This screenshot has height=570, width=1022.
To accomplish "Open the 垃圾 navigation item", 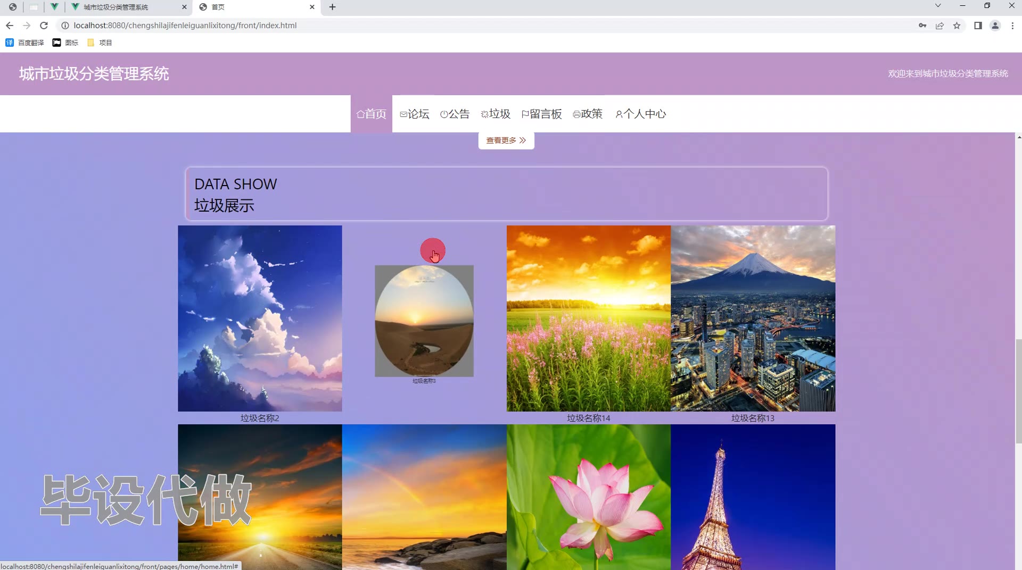I will [x=496, y=114].
